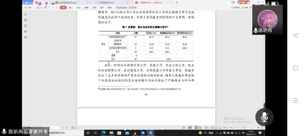Image resolution: width=304 pixels, height=136 pixels.
Task: Open a new tab with plus button
Action: click(x=177, y=2)
